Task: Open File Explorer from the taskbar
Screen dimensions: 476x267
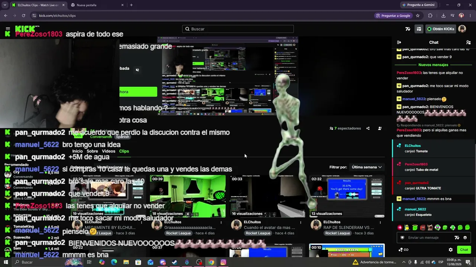Action: (126, 262)
